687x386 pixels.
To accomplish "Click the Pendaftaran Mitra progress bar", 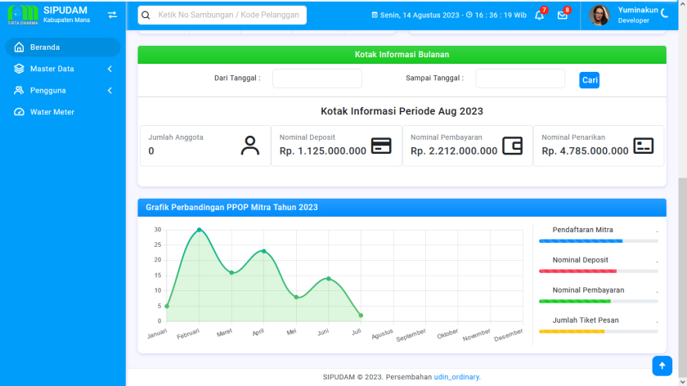I will click(598, 241).
